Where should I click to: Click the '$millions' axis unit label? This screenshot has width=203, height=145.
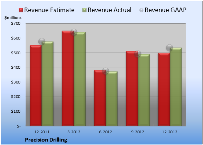pos(13,18)
